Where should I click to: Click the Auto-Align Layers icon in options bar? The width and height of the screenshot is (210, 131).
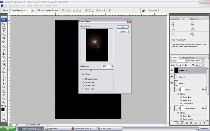[x=110, y=10]
